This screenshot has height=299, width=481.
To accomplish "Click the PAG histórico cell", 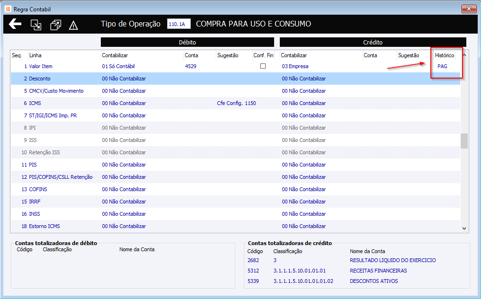I will coord(442,66).
